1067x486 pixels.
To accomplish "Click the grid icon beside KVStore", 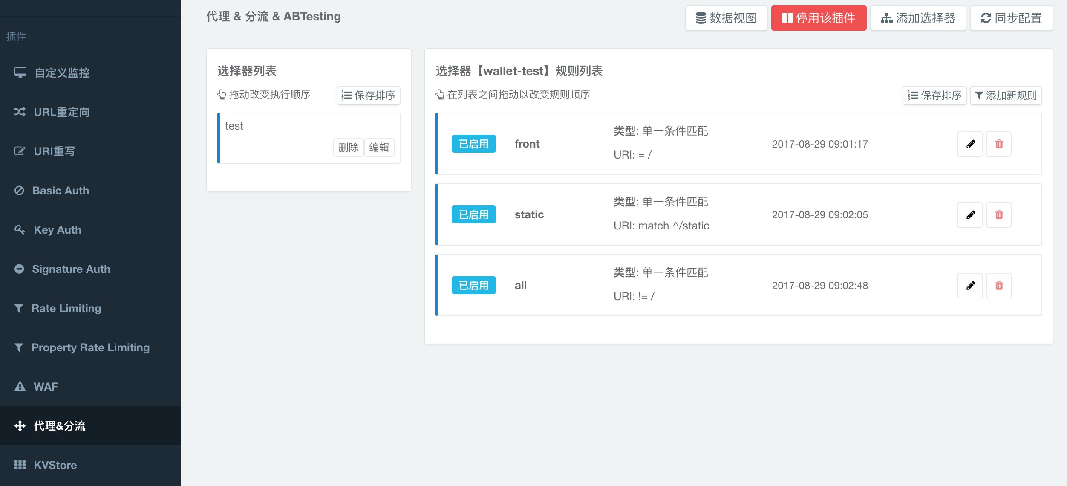I will tap(20, 465).
